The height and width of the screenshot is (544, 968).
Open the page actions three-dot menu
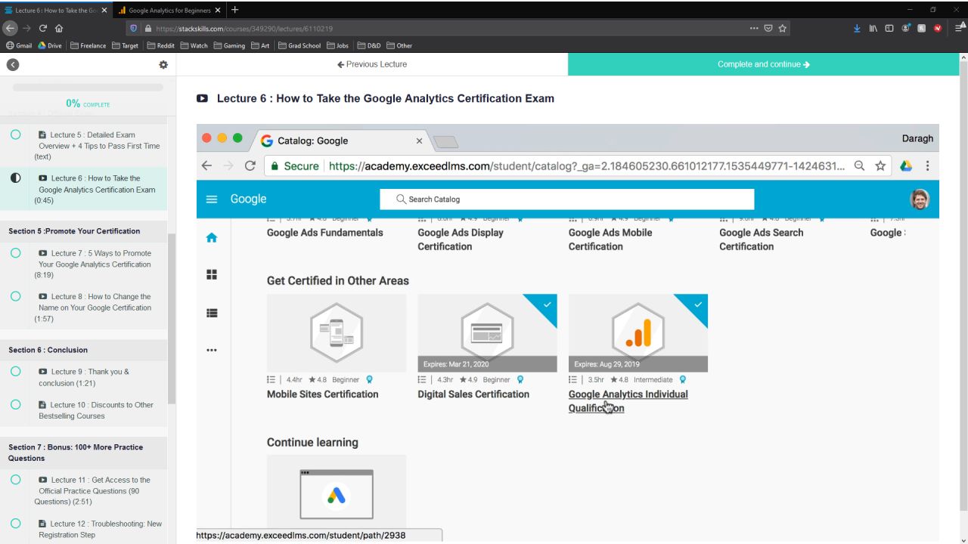(x=754, y=29)
